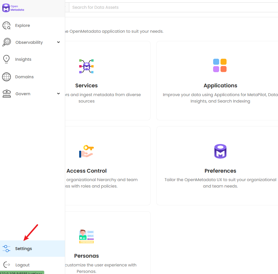Click the Observability magnifier icon
The width and height of the screenshot is (278, 274).
point(6,42)
